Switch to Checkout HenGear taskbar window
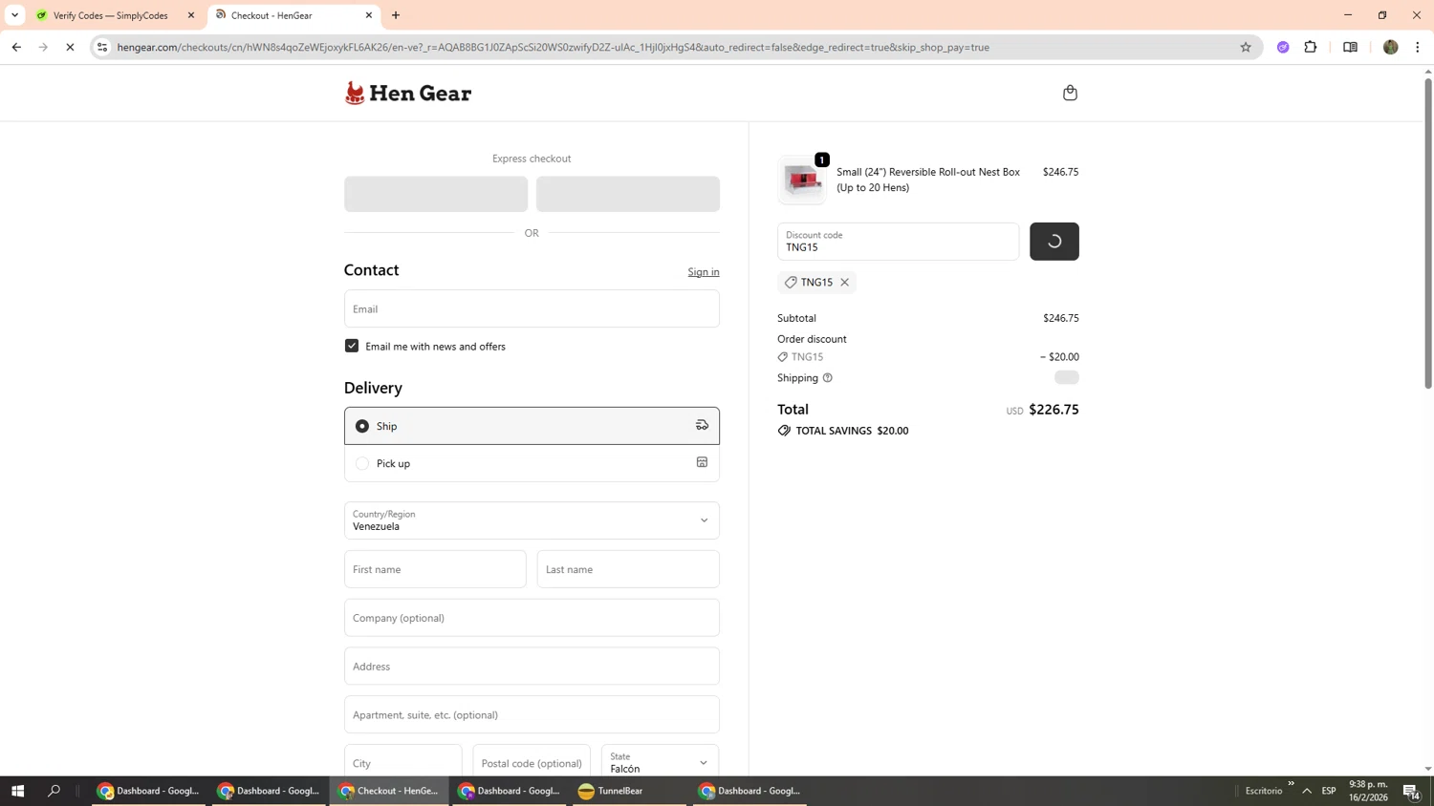1434x806 pixels. pyautogui.click(x=389, y=791)
